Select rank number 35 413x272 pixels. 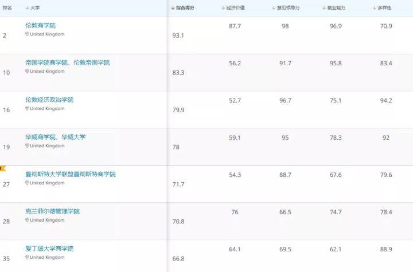(6, 259)
